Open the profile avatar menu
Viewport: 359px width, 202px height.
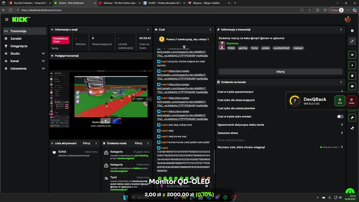pyautogui.click(x=348, y=19)
